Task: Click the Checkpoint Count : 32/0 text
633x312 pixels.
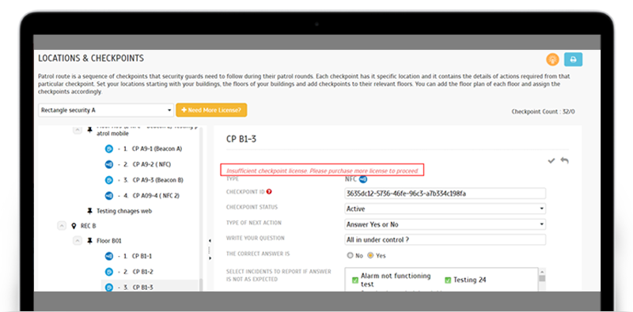Action: coord(543,111)
